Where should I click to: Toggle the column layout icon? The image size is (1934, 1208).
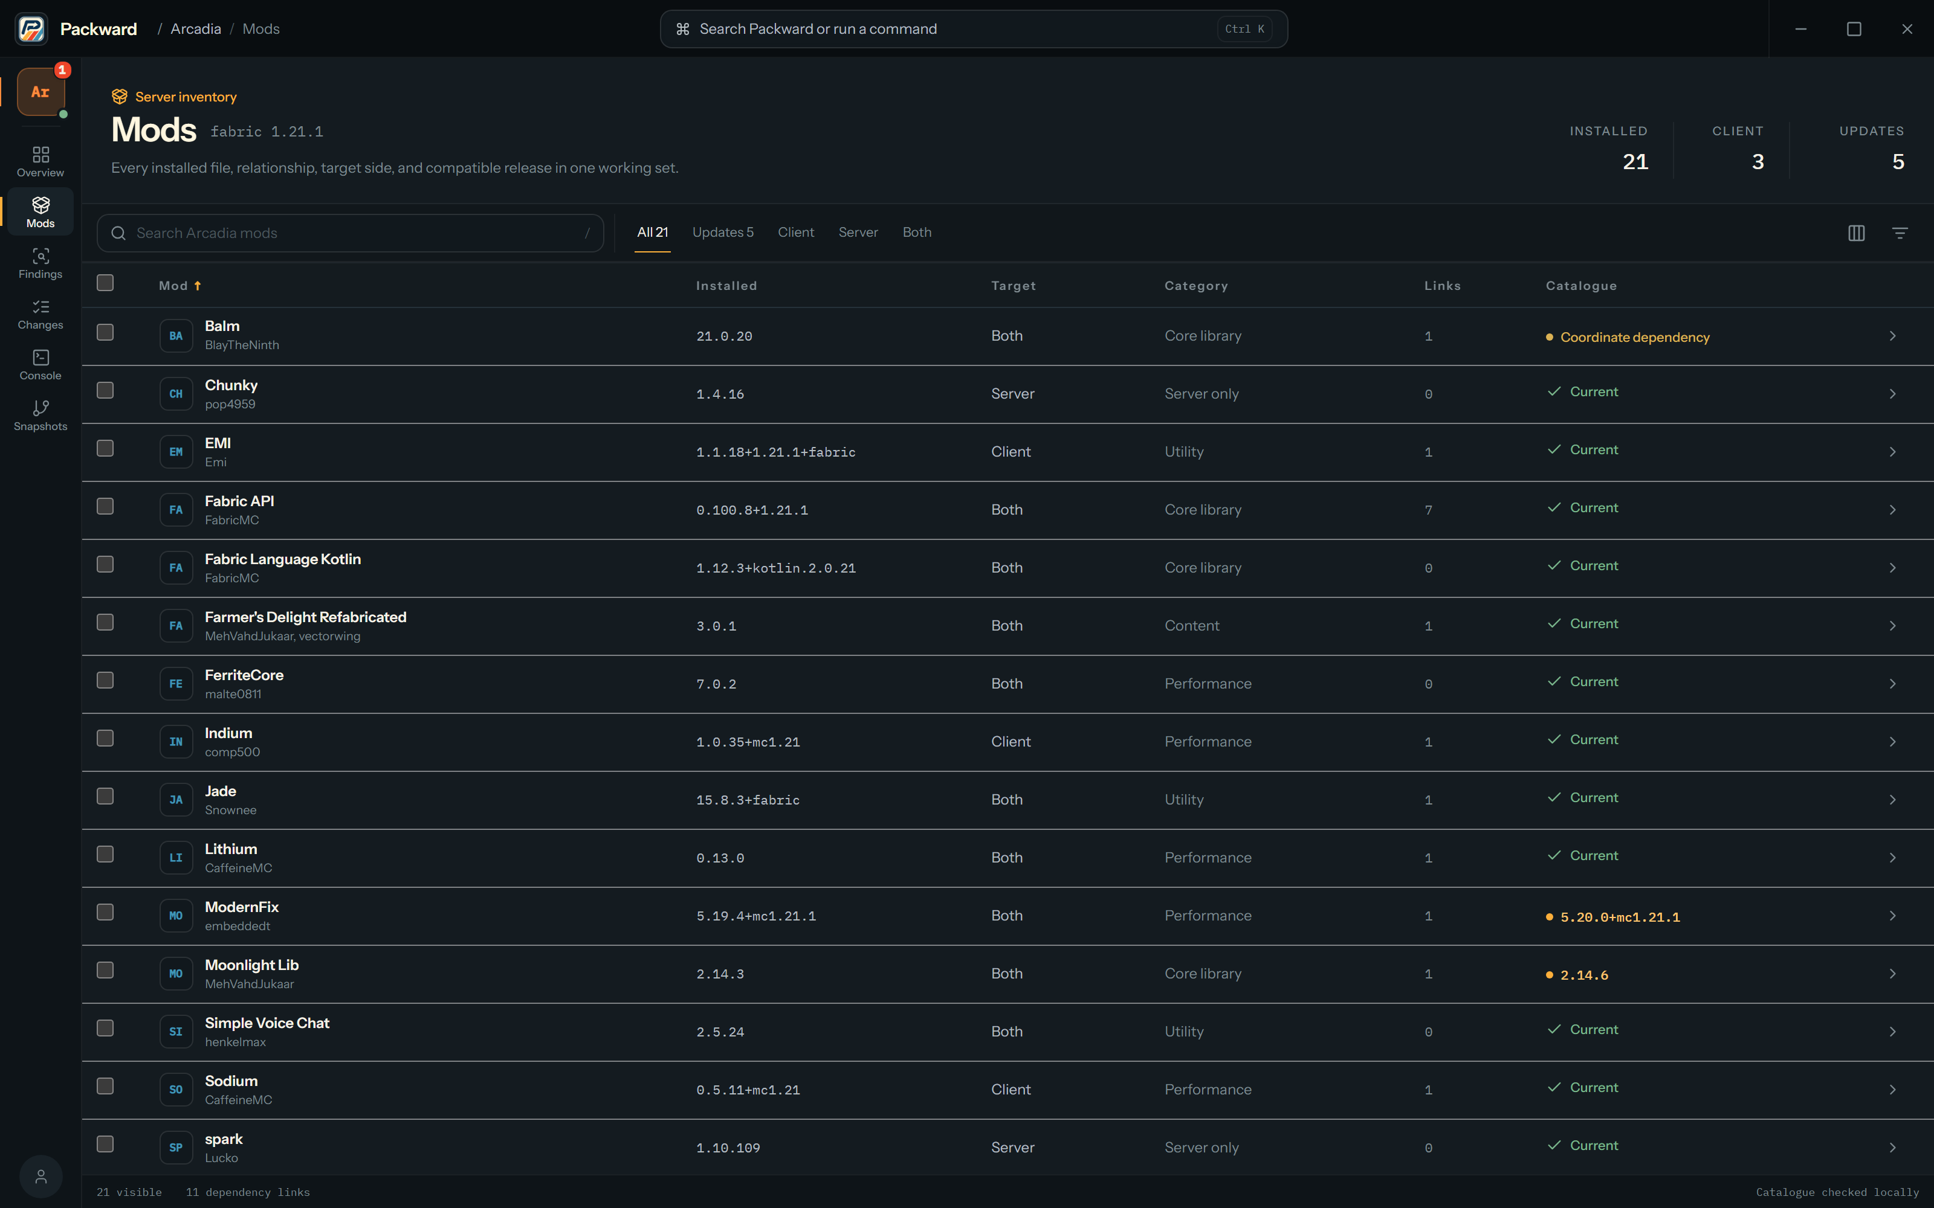[x=1857, y=233]
